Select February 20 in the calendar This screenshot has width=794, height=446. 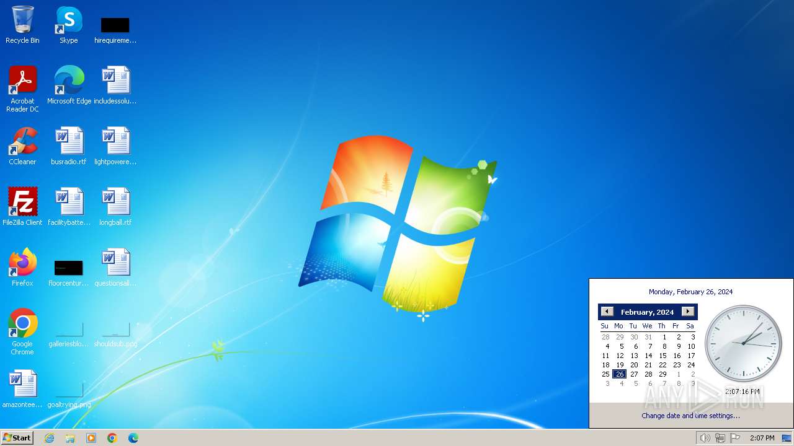click(x=634, y=365)
